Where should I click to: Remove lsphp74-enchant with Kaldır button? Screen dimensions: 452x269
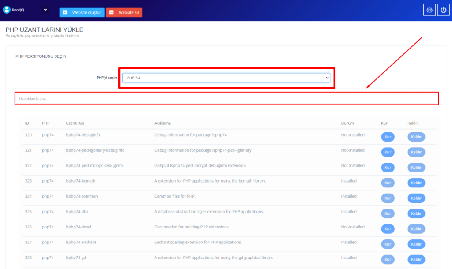click(416, 244)
